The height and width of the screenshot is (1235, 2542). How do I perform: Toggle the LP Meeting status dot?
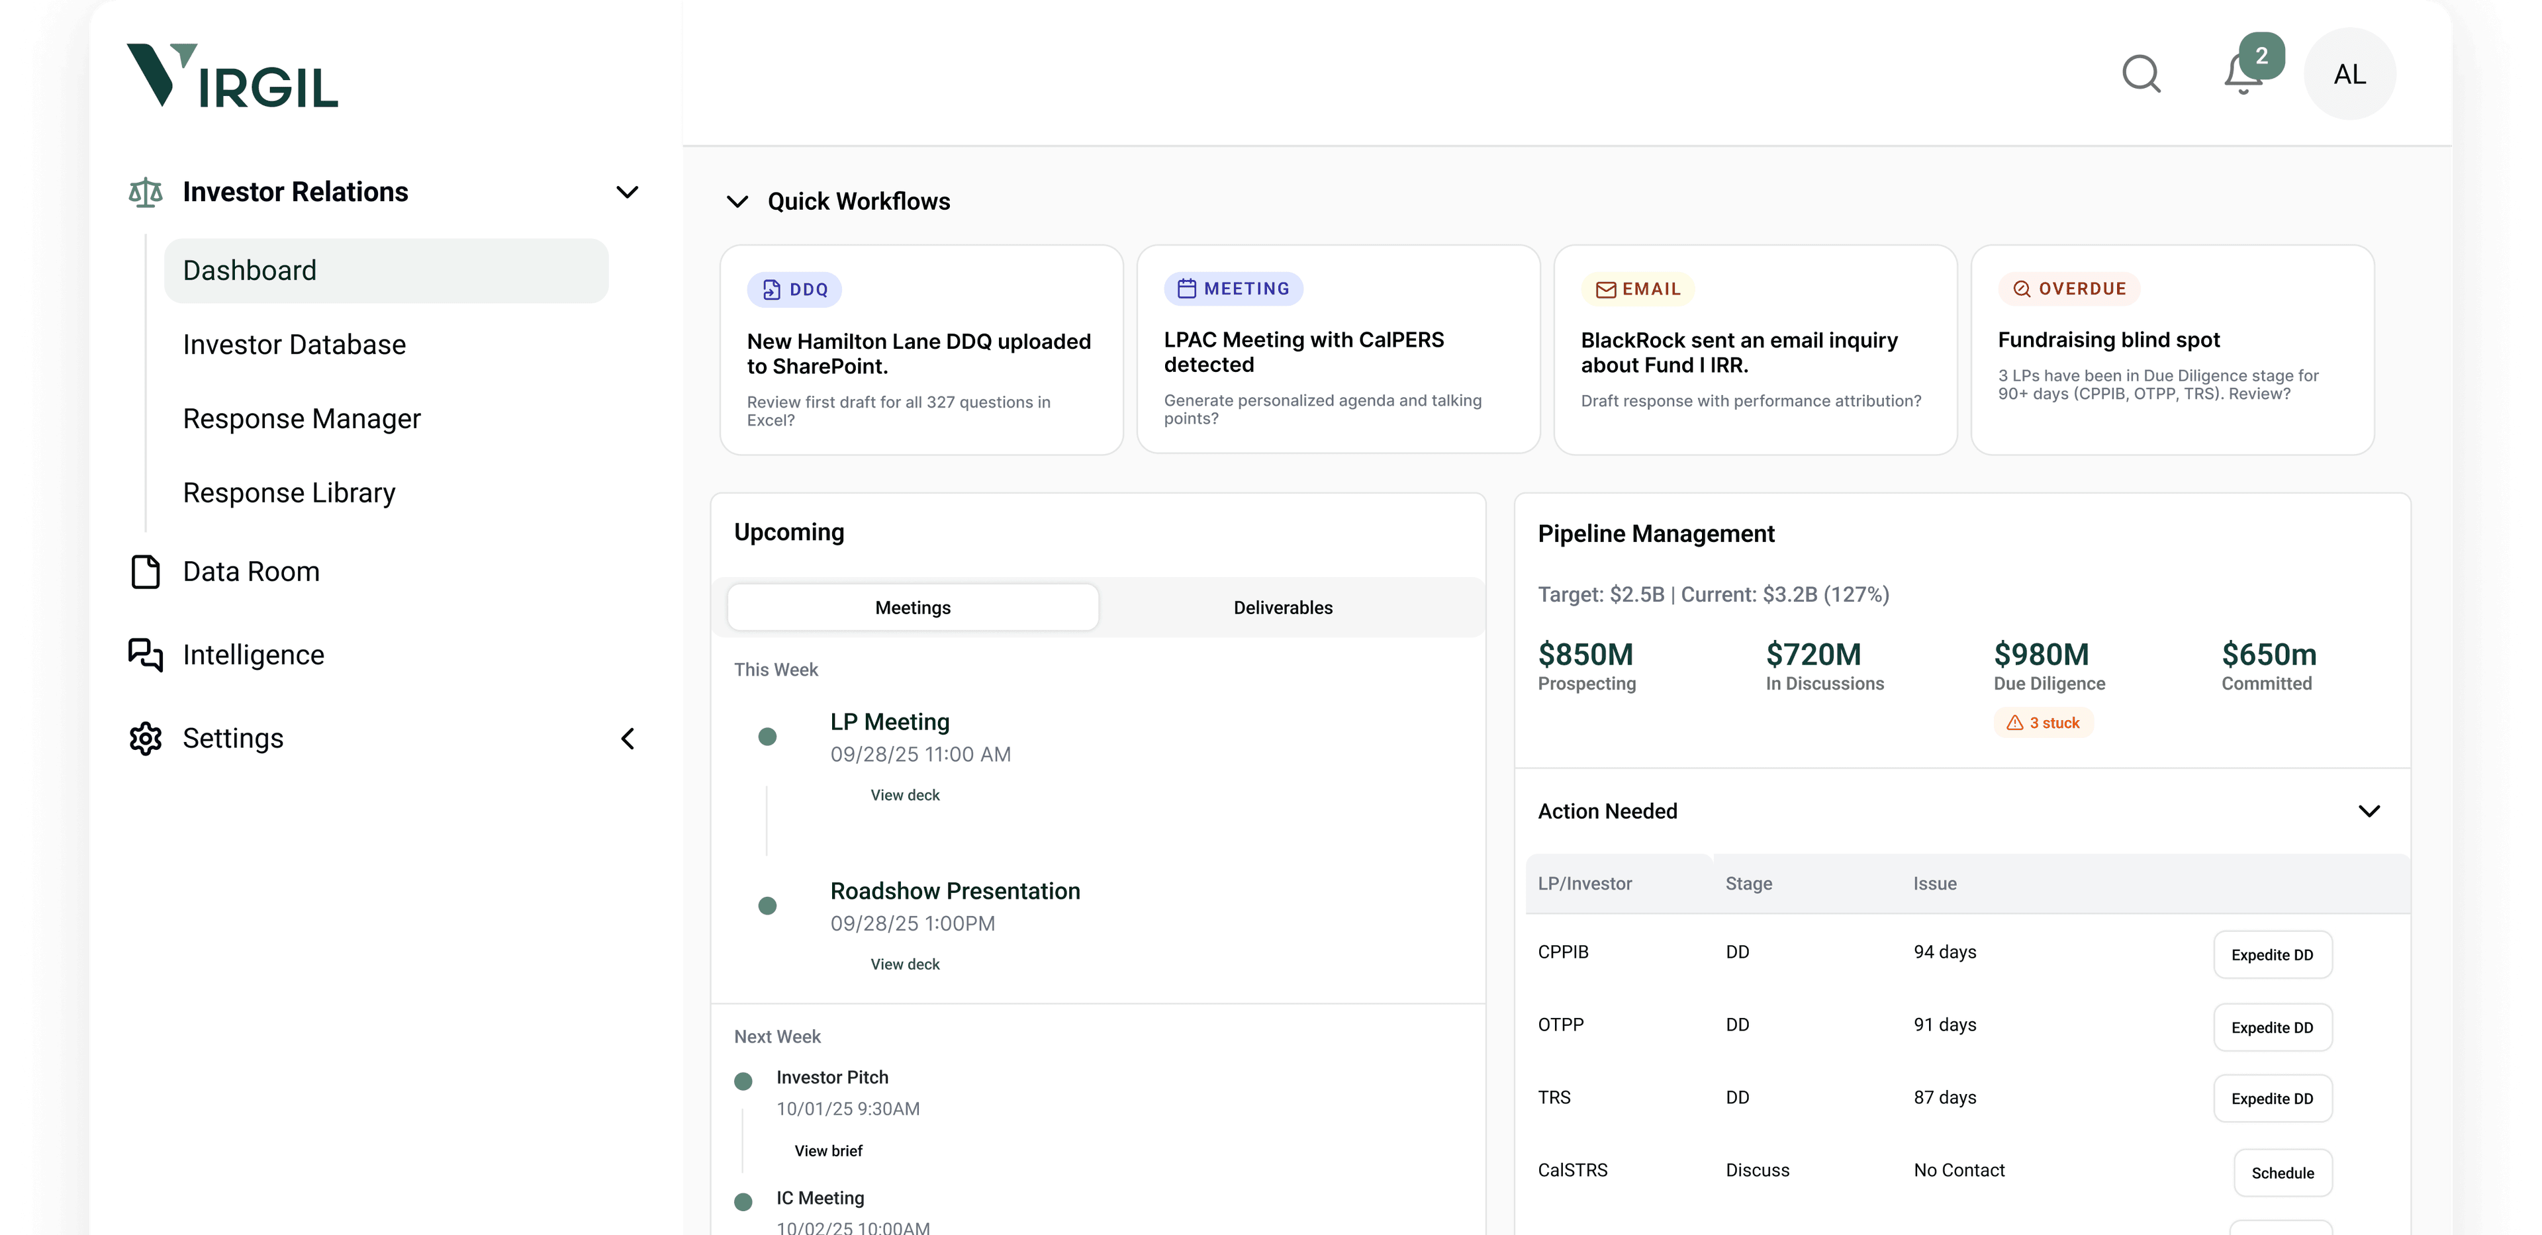click(768, 736)
